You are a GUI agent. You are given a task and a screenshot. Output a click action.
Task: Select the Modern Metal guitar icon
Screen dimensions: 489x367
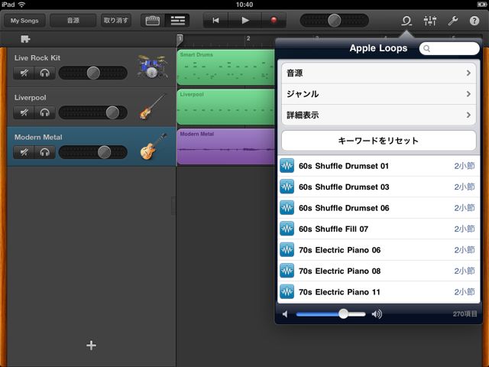tap(153, 146)
